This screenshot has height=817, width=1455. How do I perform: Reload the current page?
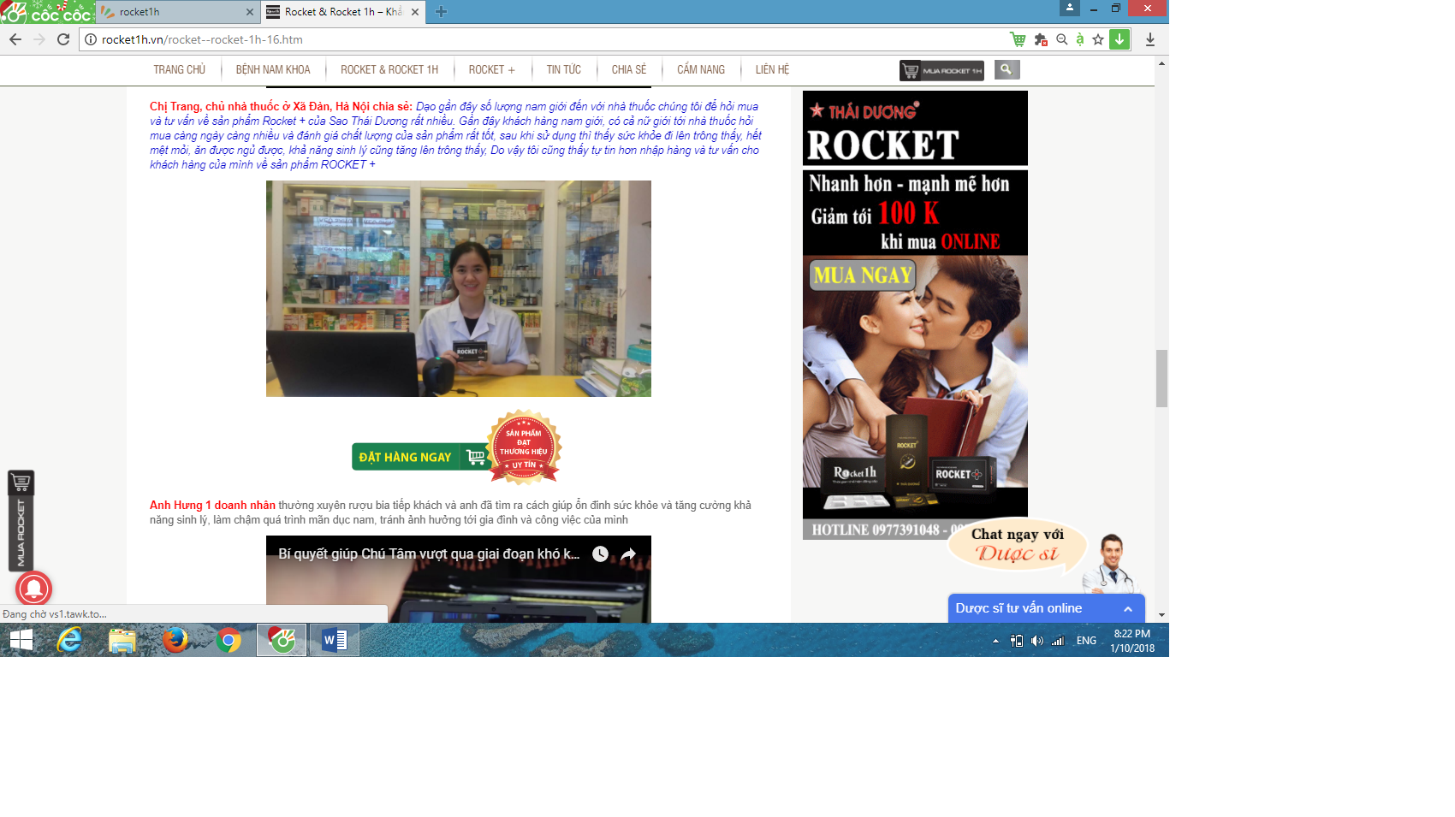click(x=63, y=39)
